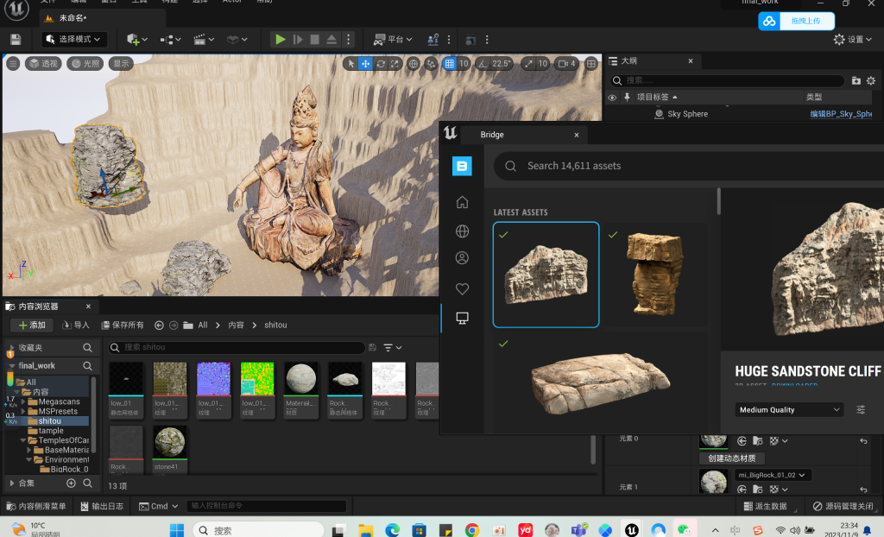Switch to the Bridge tab
This screenshot has height=537, width=884.
pos(492,135)
